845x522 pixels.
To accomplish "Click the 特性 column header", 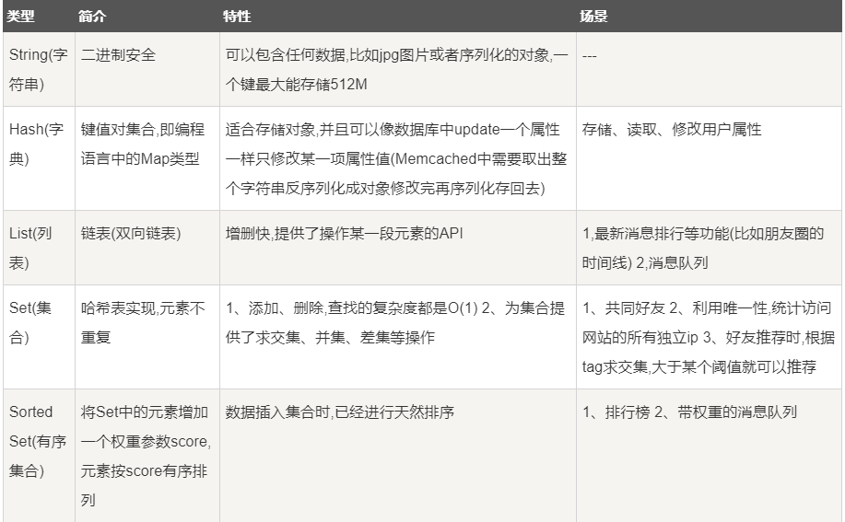I will click(398, 17).
